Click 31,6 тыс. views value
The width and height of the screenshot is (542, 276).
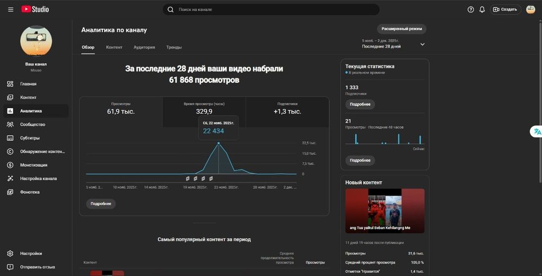click(x=416, y=254)
